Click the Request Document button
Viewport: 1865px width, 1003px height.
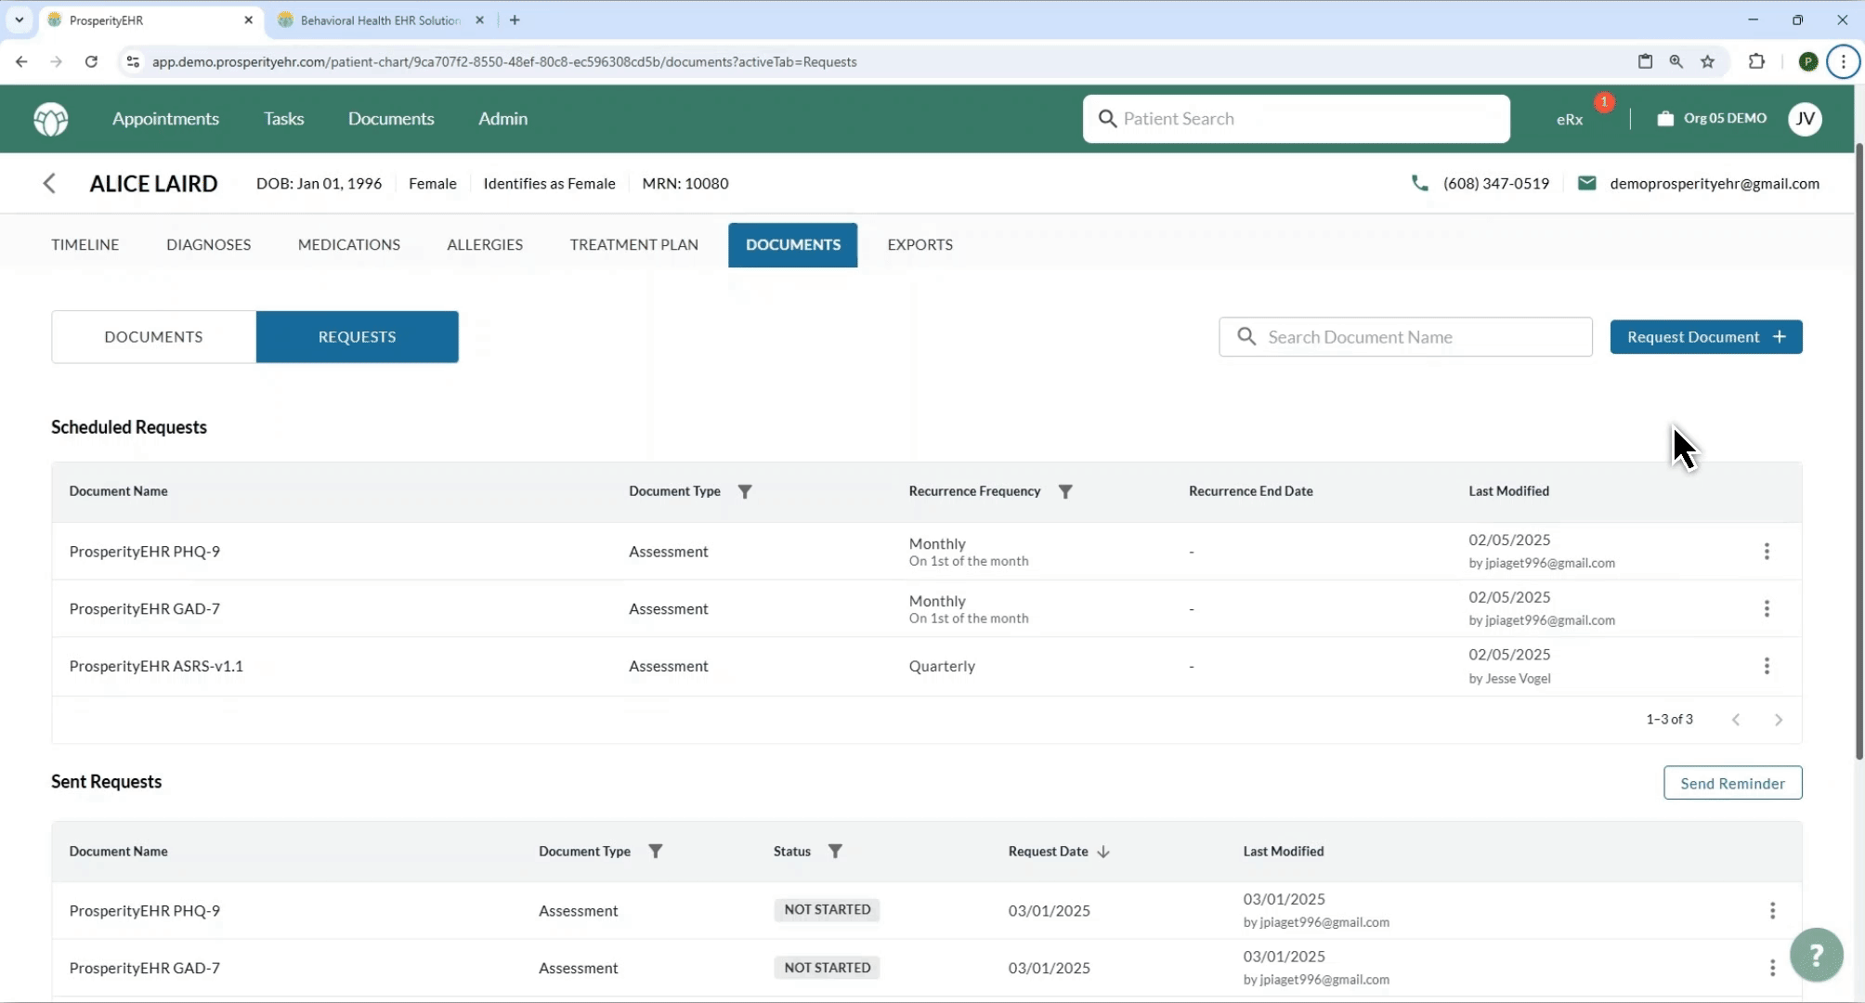(x=1706, y=336)
